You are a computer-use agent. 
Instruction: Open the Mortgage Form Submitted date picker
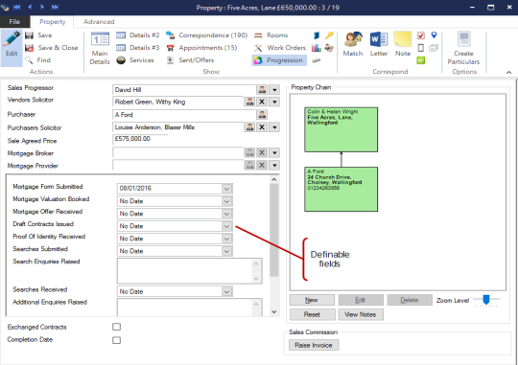(x=226, y=189)
